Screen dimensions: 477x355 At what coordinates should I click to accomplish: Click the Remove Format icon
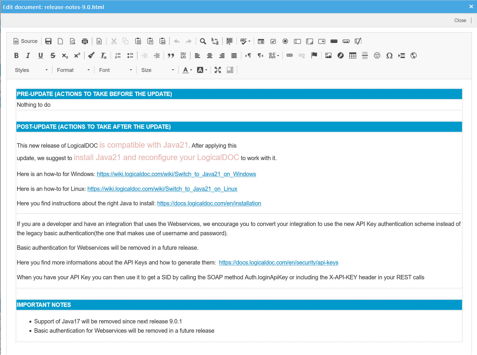pos(103,55)
